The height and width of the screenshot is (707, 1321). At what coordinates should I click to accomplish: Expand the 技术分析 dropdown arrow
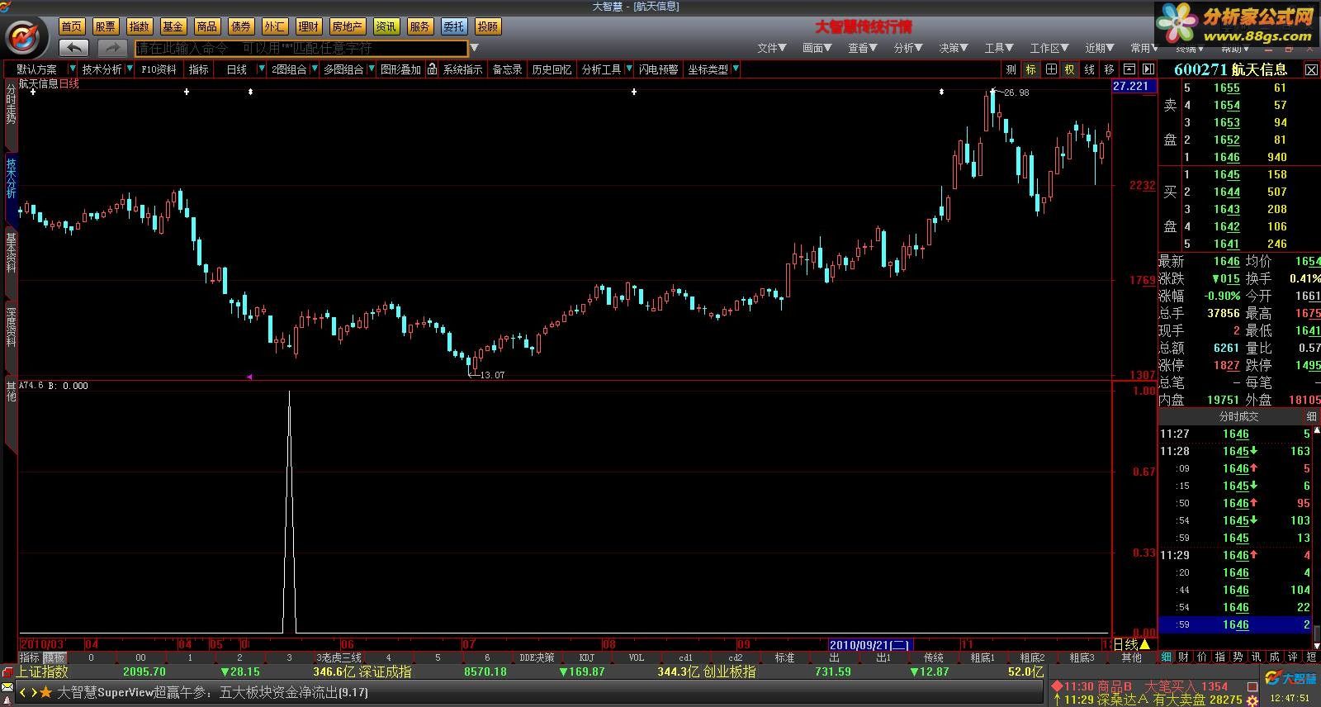click(130, 69)
